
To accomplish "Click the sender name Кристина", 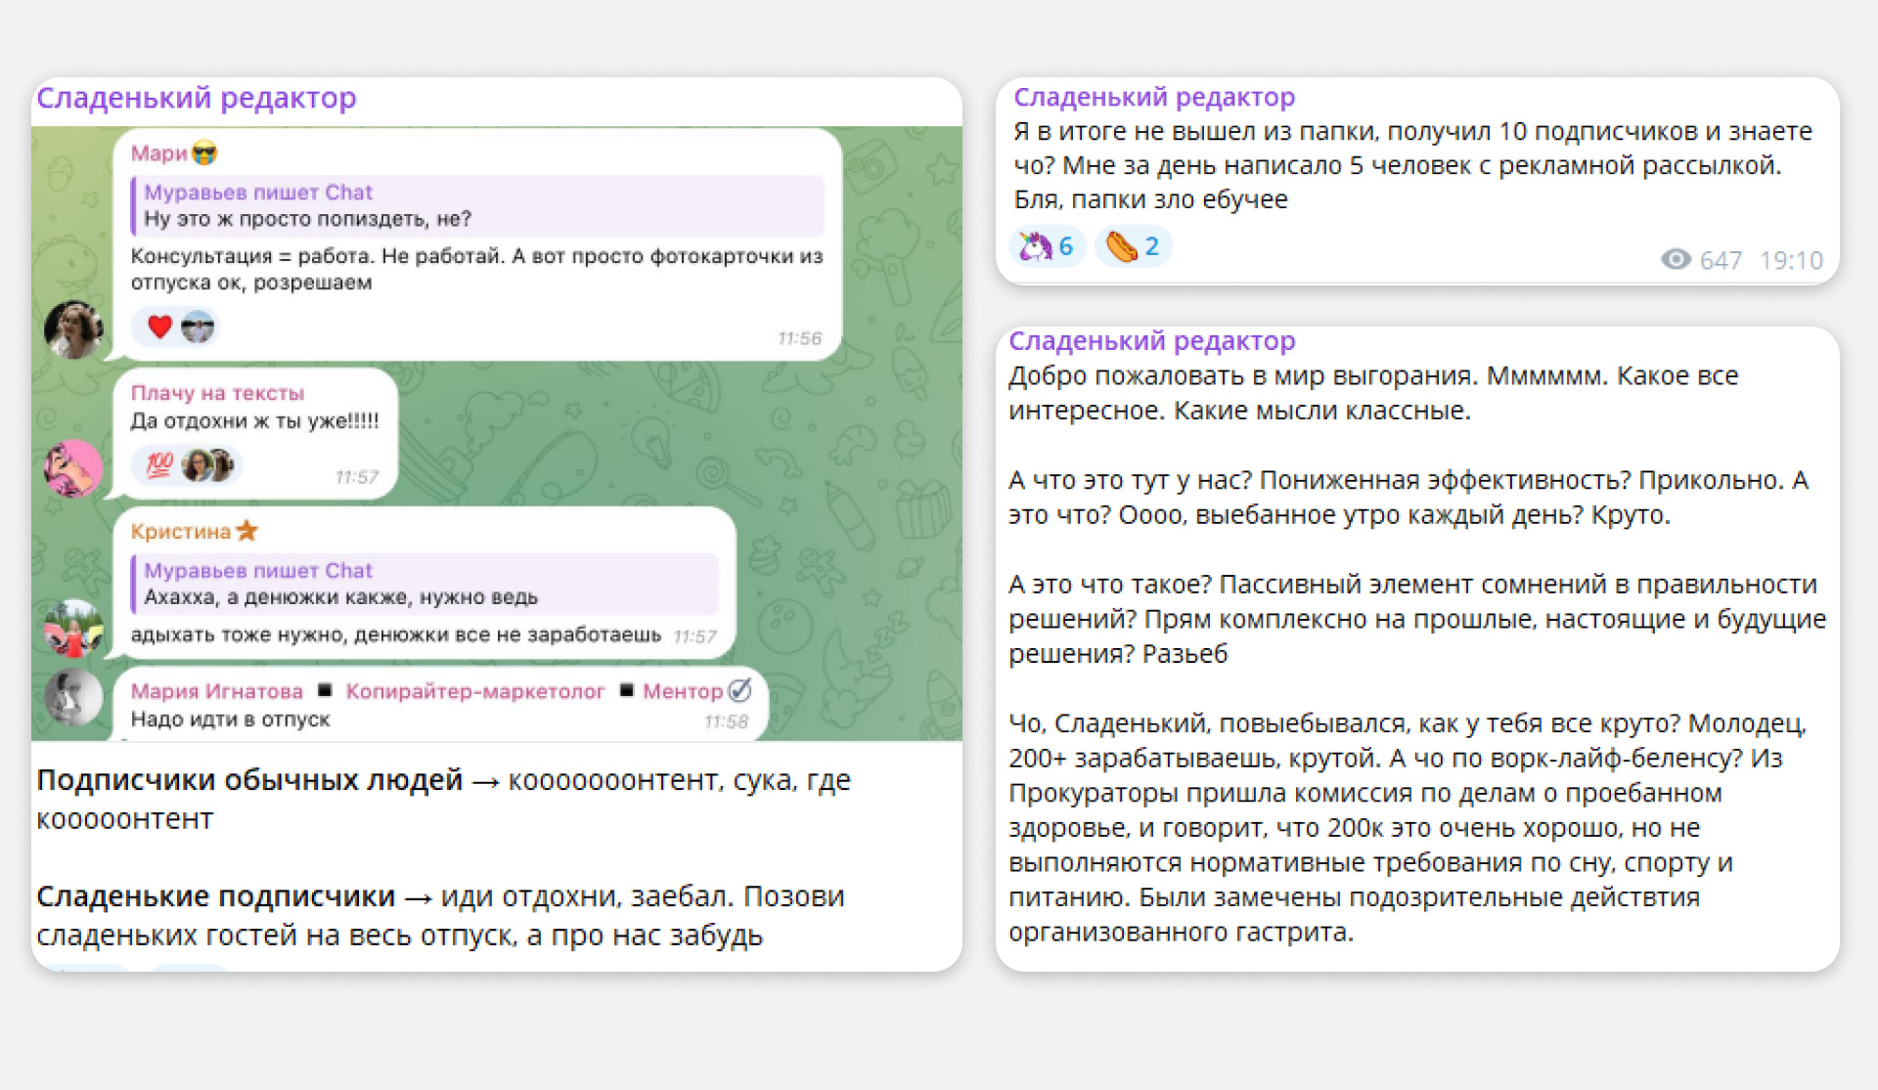I will point(181,532).
